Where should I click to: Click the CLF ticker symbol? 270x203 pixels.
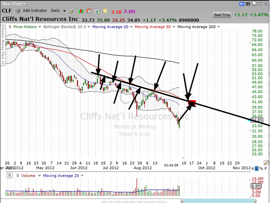[x=7, y=11]
